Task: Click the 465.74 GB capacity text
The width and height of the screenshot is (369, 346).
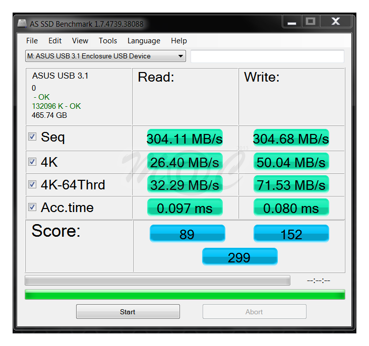Action: pos(49,115)
